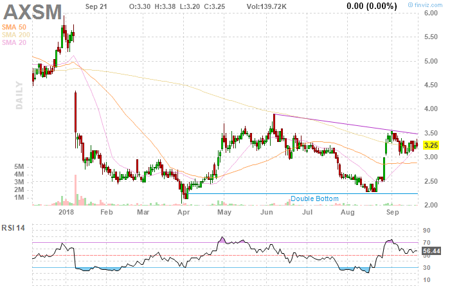
Task: Click the AXSM ticker symbol
Action: click(32, 12)
